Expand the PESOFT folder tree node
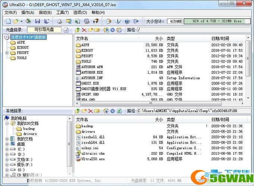The image size is (254, 186). (7, 53)
